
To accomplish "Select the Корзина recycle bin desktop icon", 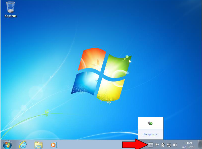I will coord(11,9).
